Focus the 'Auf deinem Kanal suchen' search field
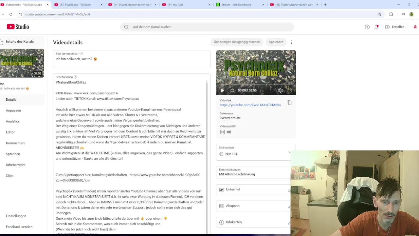Viewport: 419px width, 236px height. pyautogui.click(x=207, y=27)
